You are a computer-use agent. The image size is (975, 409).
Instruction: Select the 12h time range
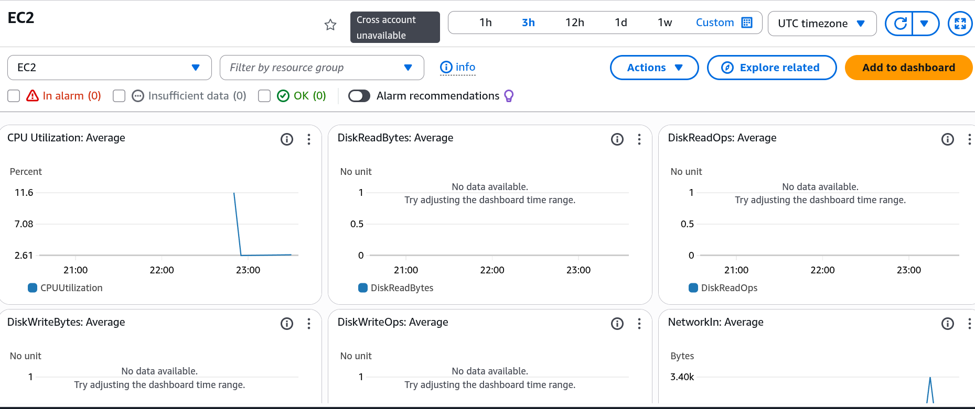pyautogui.click(x=574, y=23)
